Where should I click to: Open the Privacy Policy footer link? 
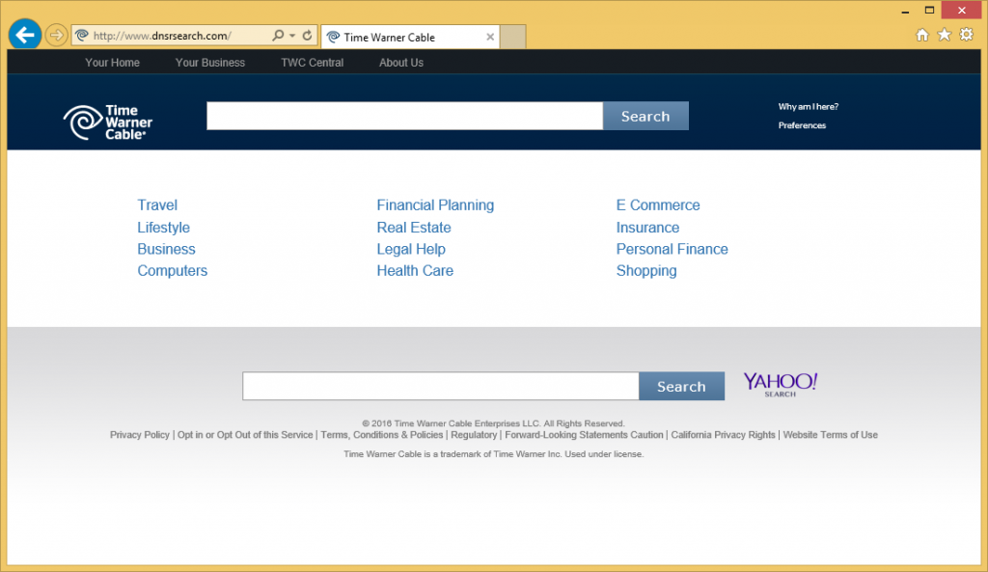(140, 435)
